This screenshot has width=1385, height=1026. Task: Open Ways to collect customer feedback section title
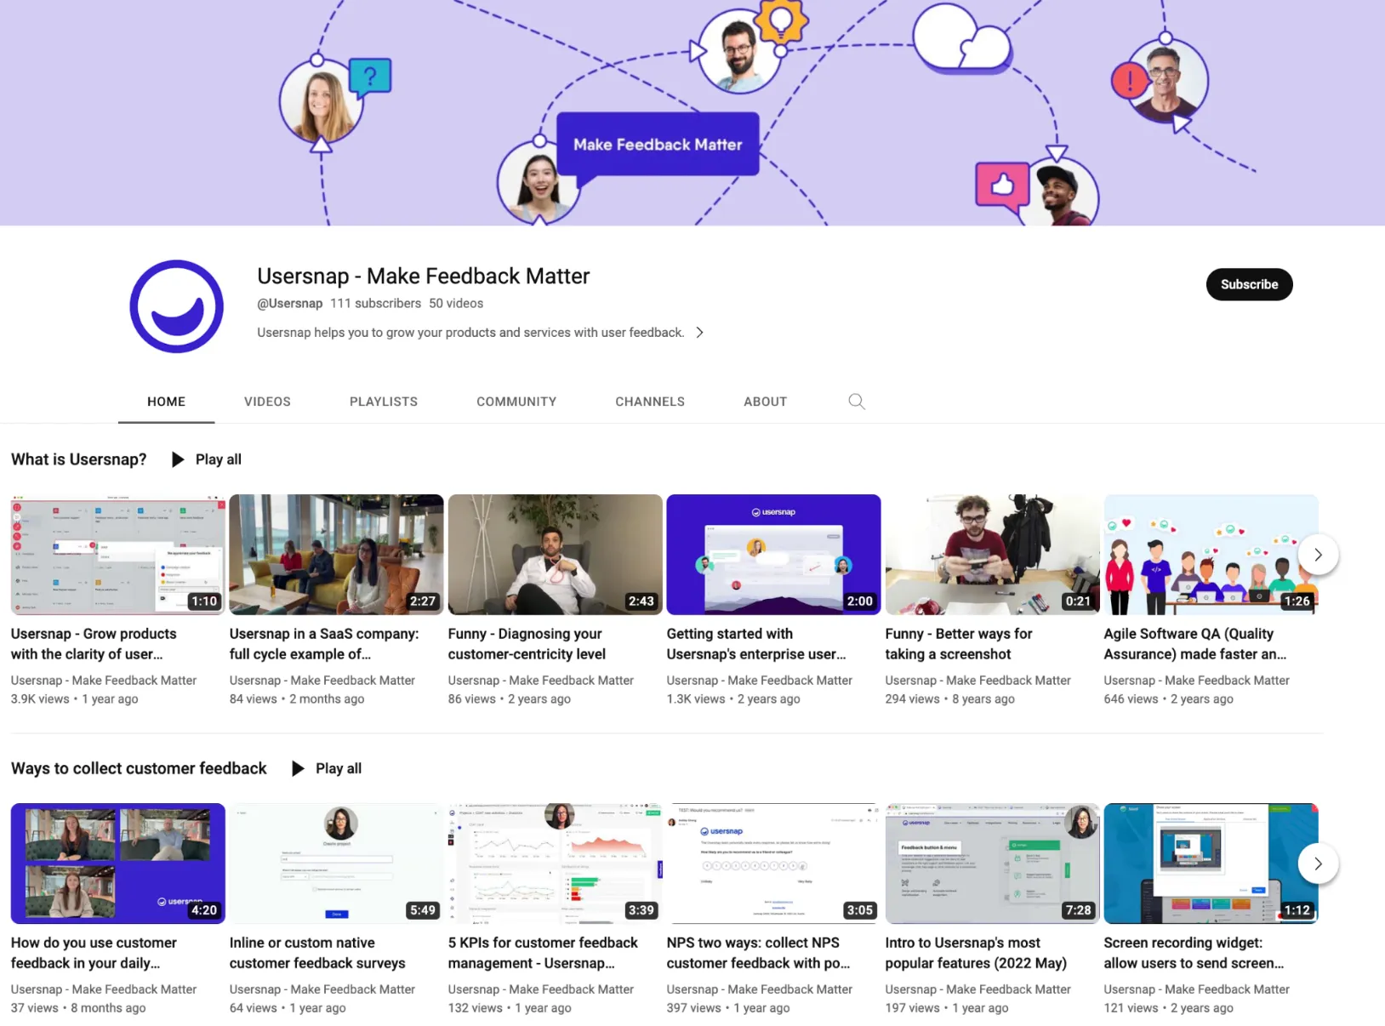click(x=139, y=768)
